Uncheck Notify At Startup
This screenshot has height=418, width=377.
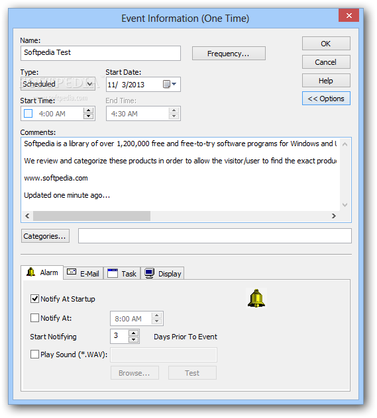pyautogui.click(x=34, y=298)
